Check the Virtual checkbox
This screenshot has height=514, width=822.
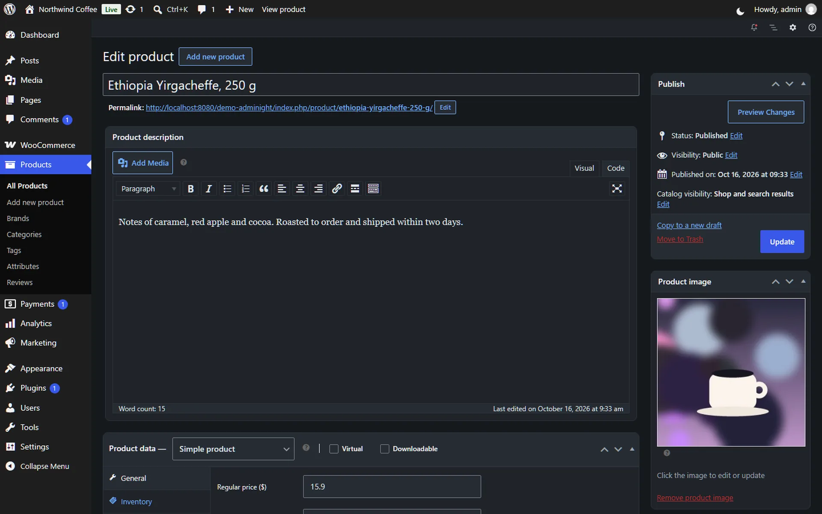point(334,449)
